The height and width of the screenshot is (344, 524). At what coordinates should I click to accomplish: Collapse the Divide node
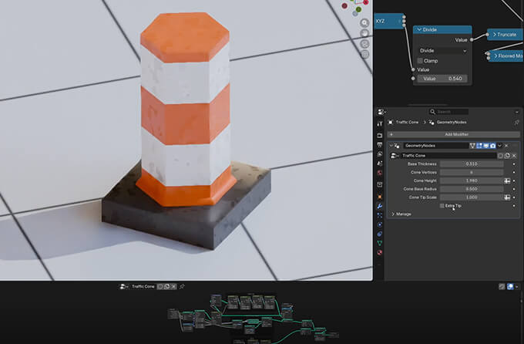click(x=419, y=29)
